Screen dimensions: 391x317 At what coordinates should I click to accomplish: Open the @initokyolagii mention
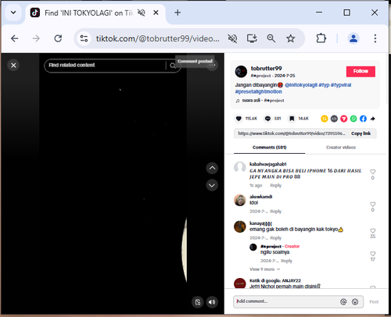pyautogui.click(x=301, y=85)
